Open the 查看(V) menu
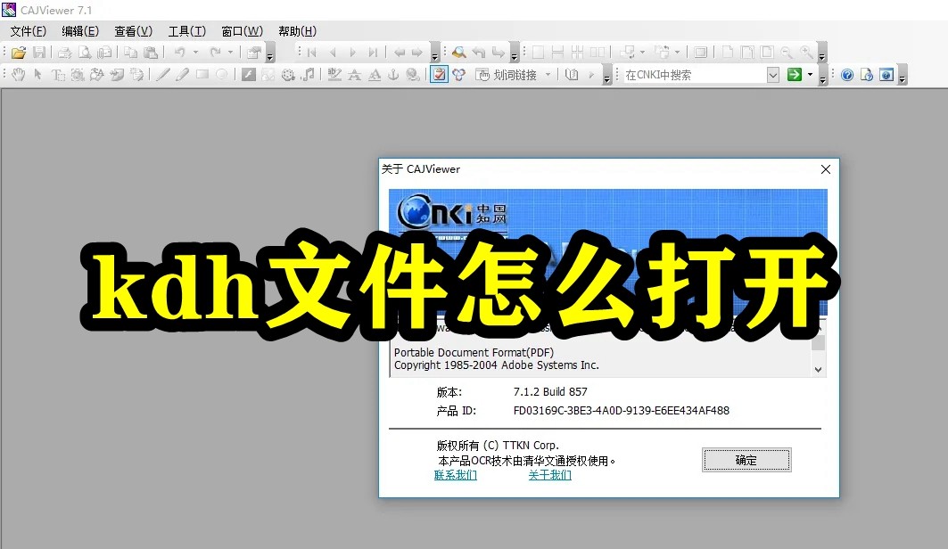Viewport: 948px width, 549px height. click(133, 31)
